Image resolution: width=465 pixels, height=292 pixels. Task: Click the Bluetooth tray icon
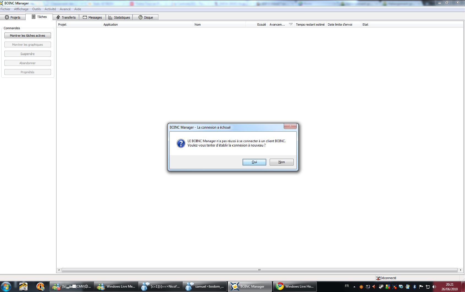coord(414,286)
